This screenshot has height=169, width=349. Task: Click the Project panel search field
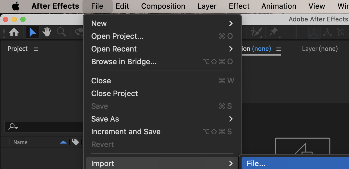pyautogui.click(x=44, y=126)
